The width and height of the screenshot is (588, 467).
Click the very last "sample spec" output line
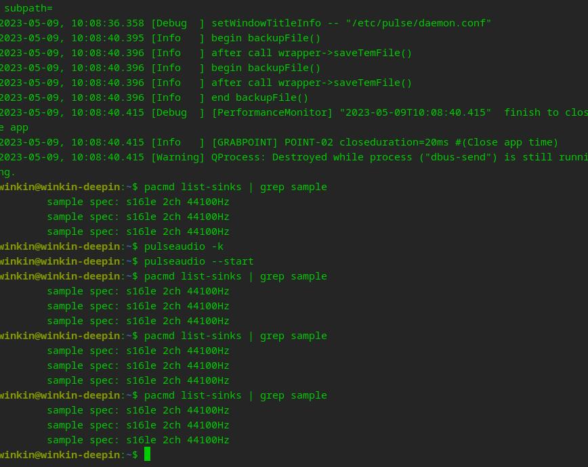138,440
